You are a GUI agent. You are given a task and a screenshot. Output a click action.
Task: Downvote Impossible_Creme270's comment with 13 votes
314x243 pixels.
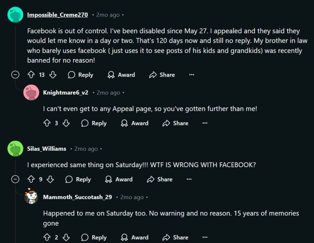click(53, 75)
